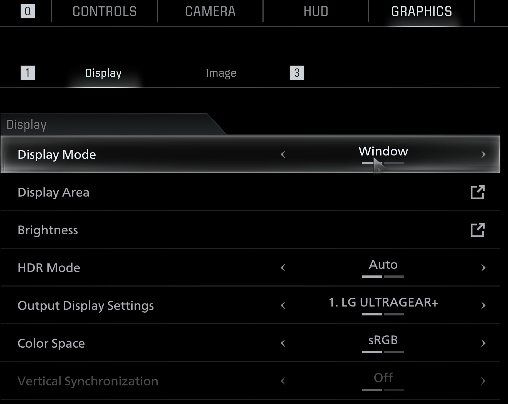Image resolution: width=508 pixels, height=404 pixels.
Task: Select previous Output Display Settings monitor
Action: (x=283, y=305)
